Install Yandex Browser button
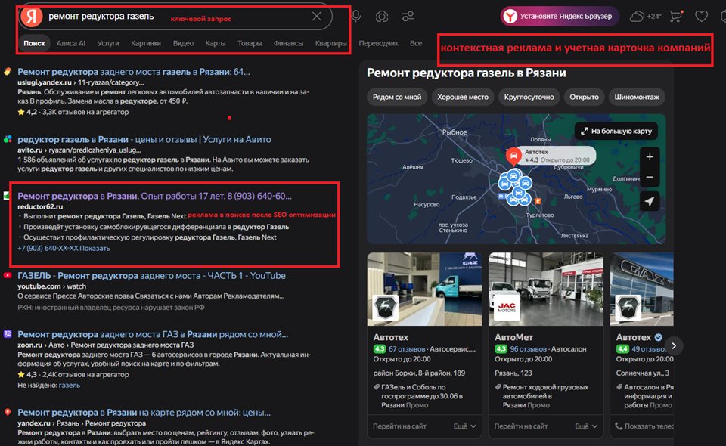 click(x=560, y=16)
